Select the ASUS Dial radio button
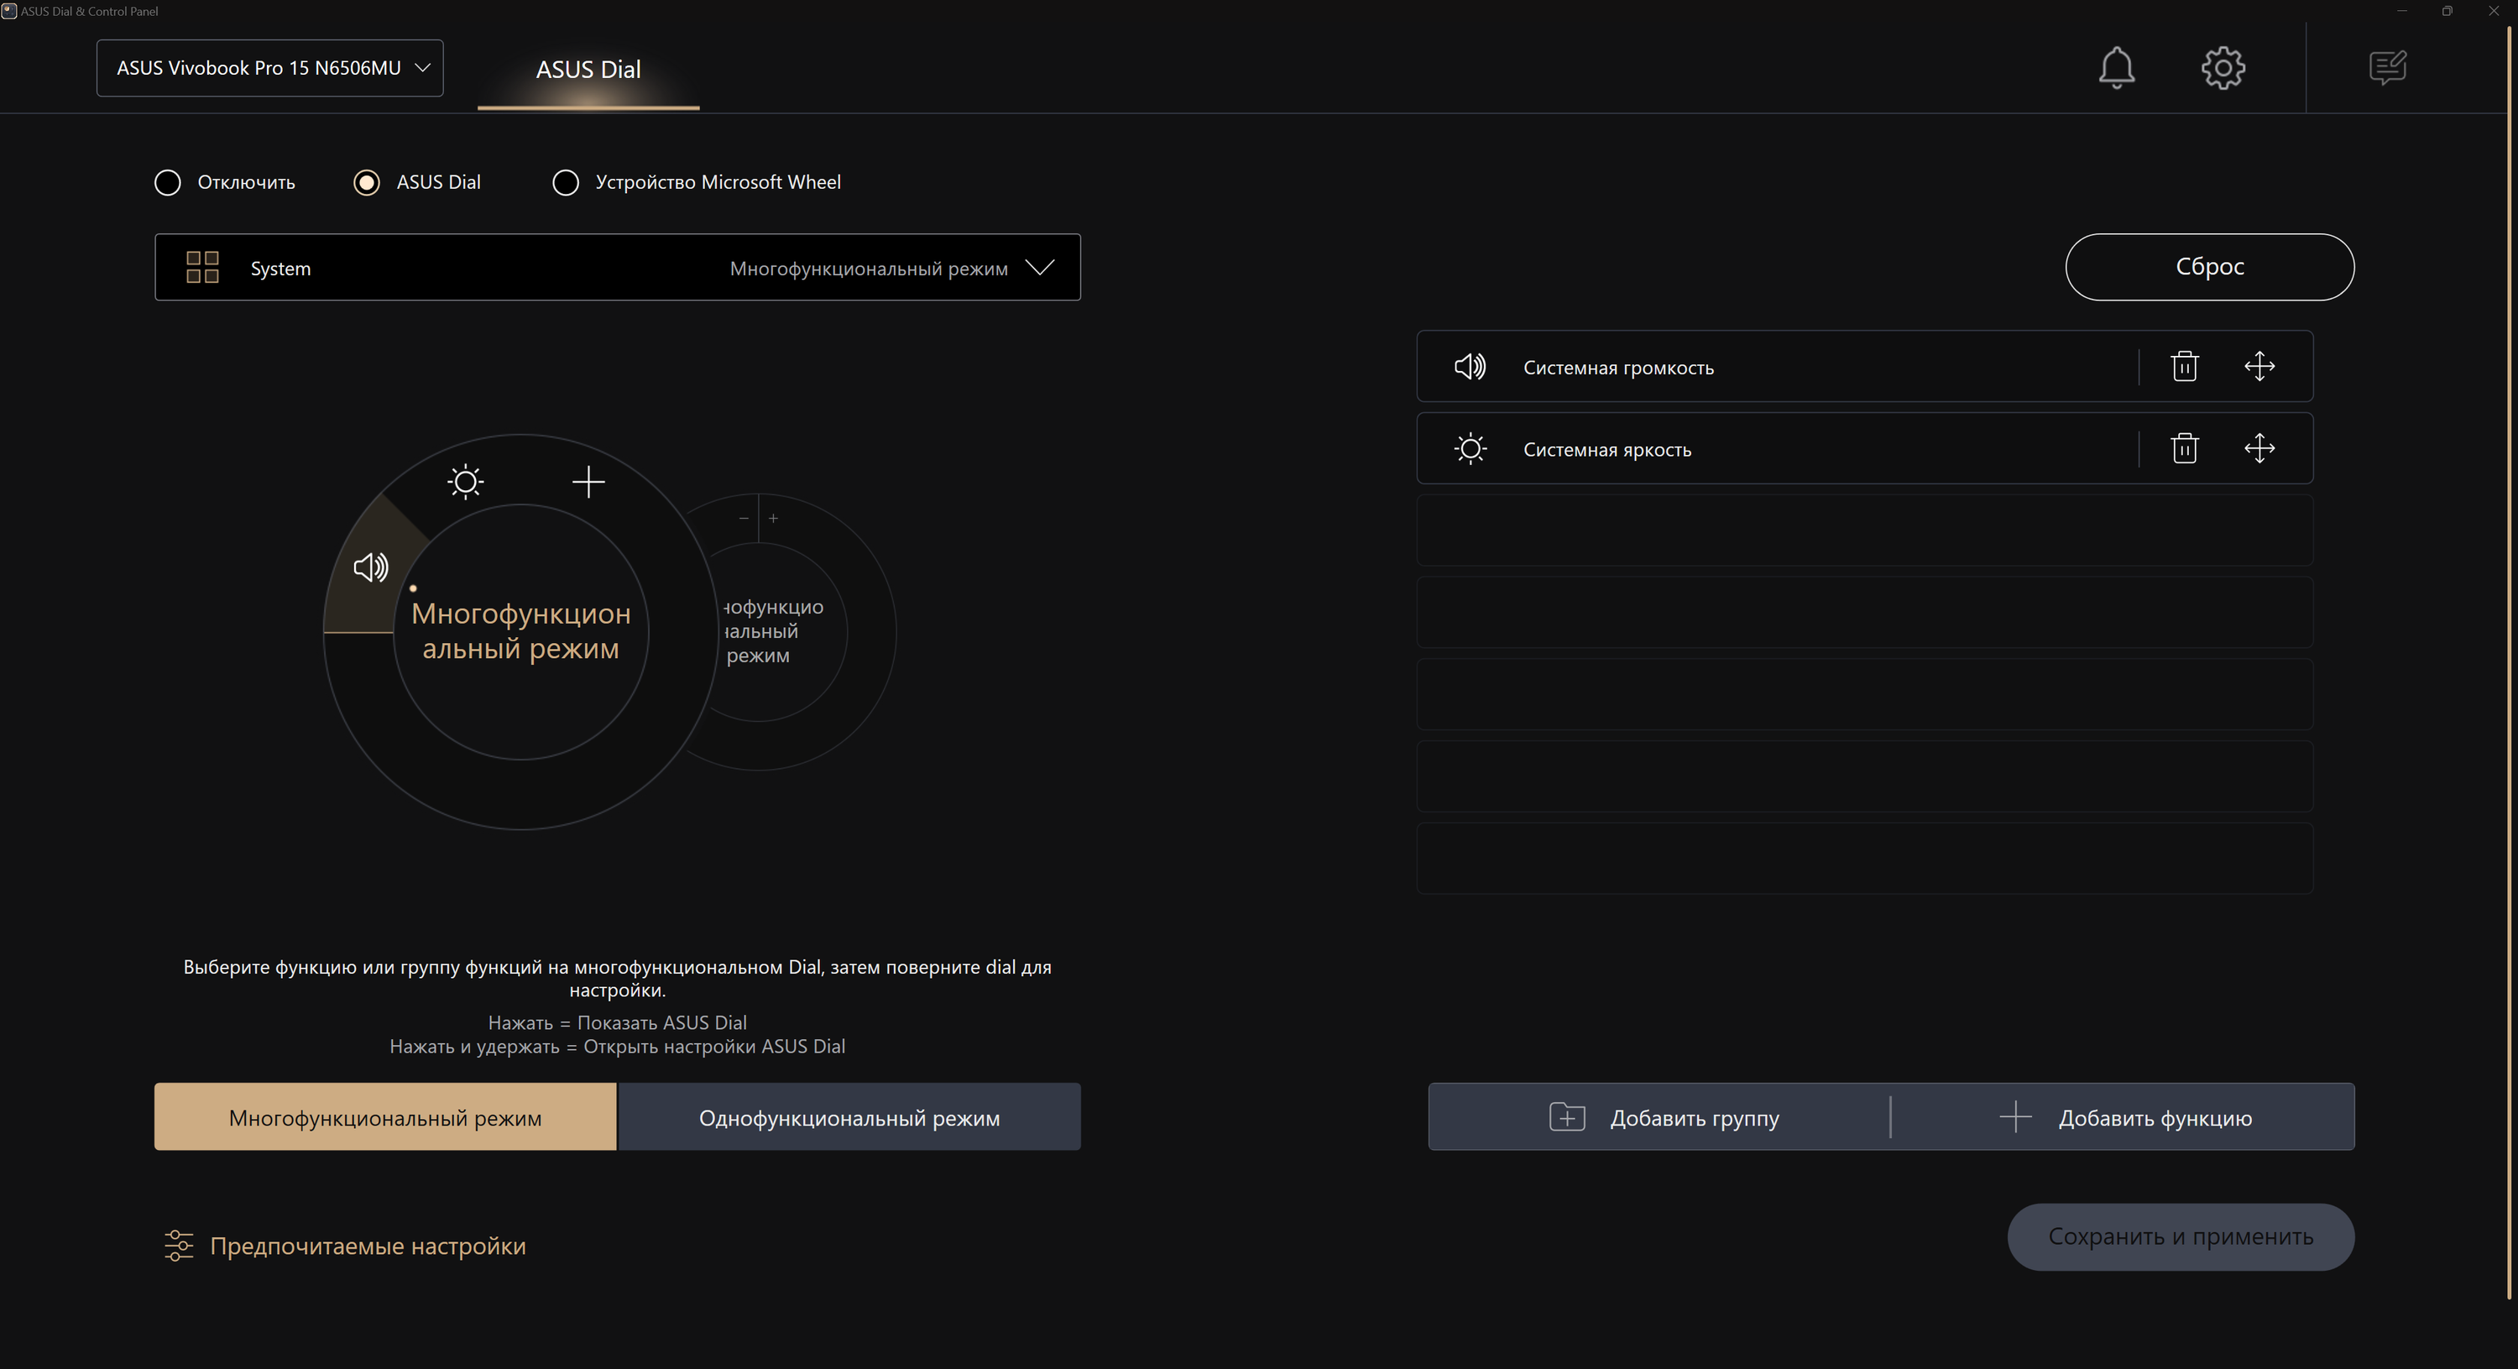This screenshot has width=2518, height=1369. [x=367, y=183]
